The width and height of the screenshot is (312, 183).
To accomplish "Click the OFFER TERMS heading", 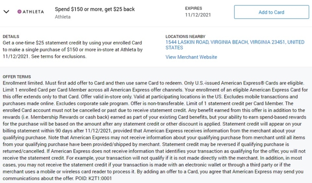I will pos(17,77).
